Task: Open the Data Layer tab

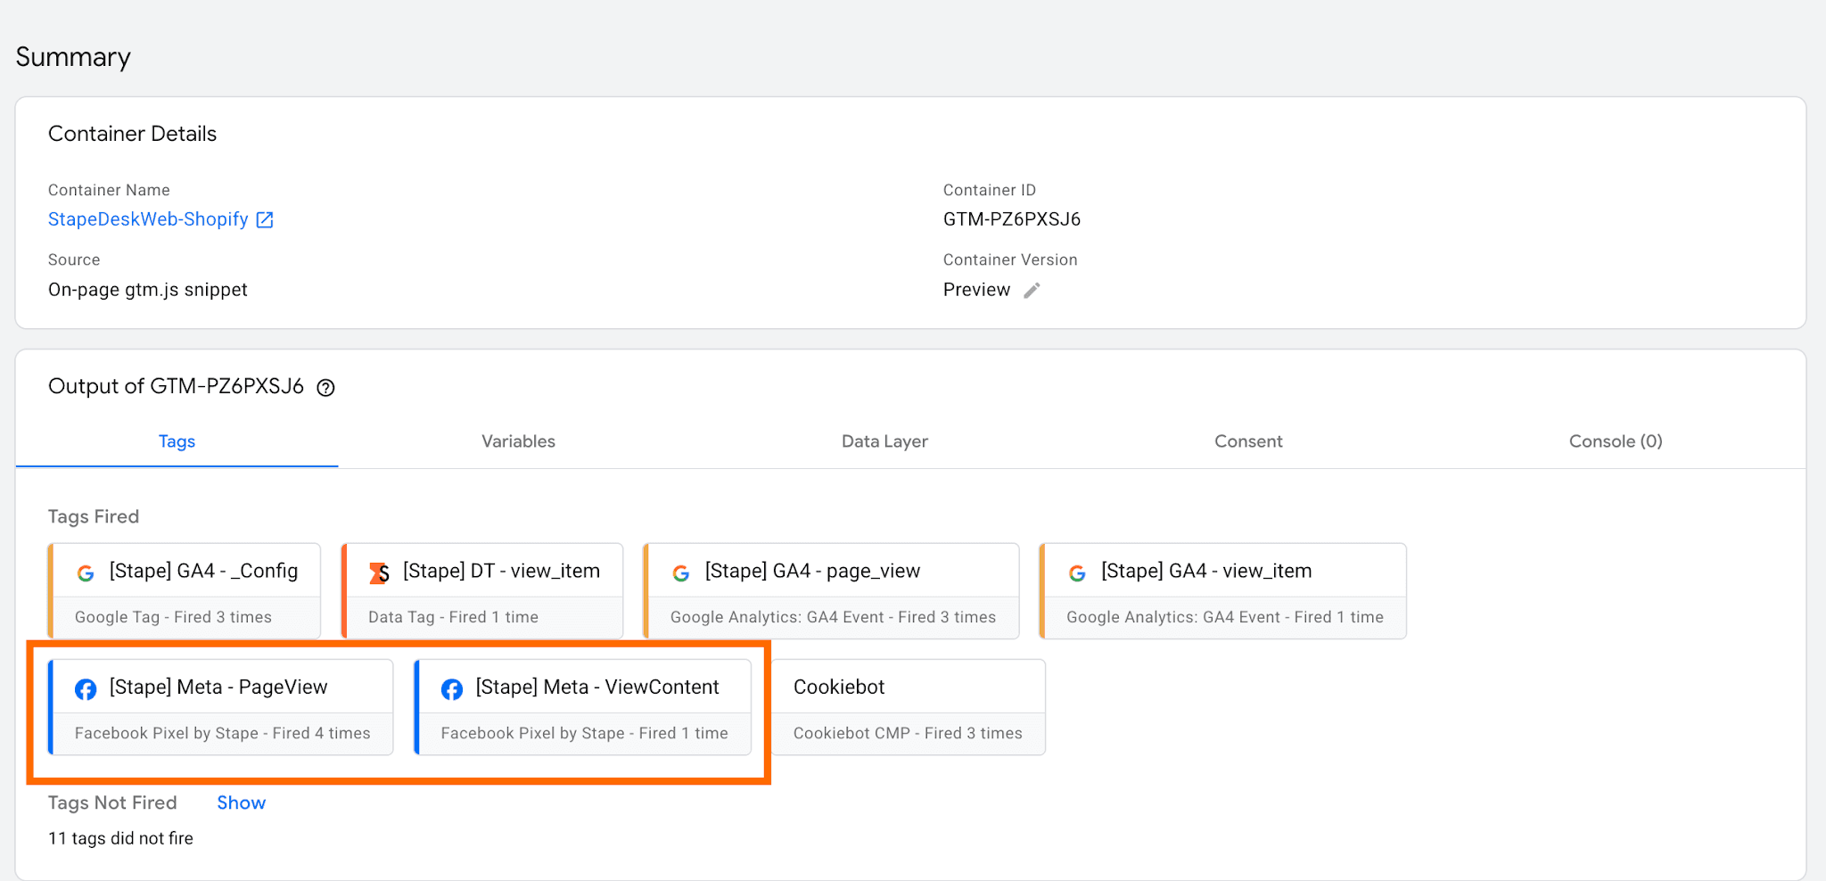Action: click(x=884, y=441)
